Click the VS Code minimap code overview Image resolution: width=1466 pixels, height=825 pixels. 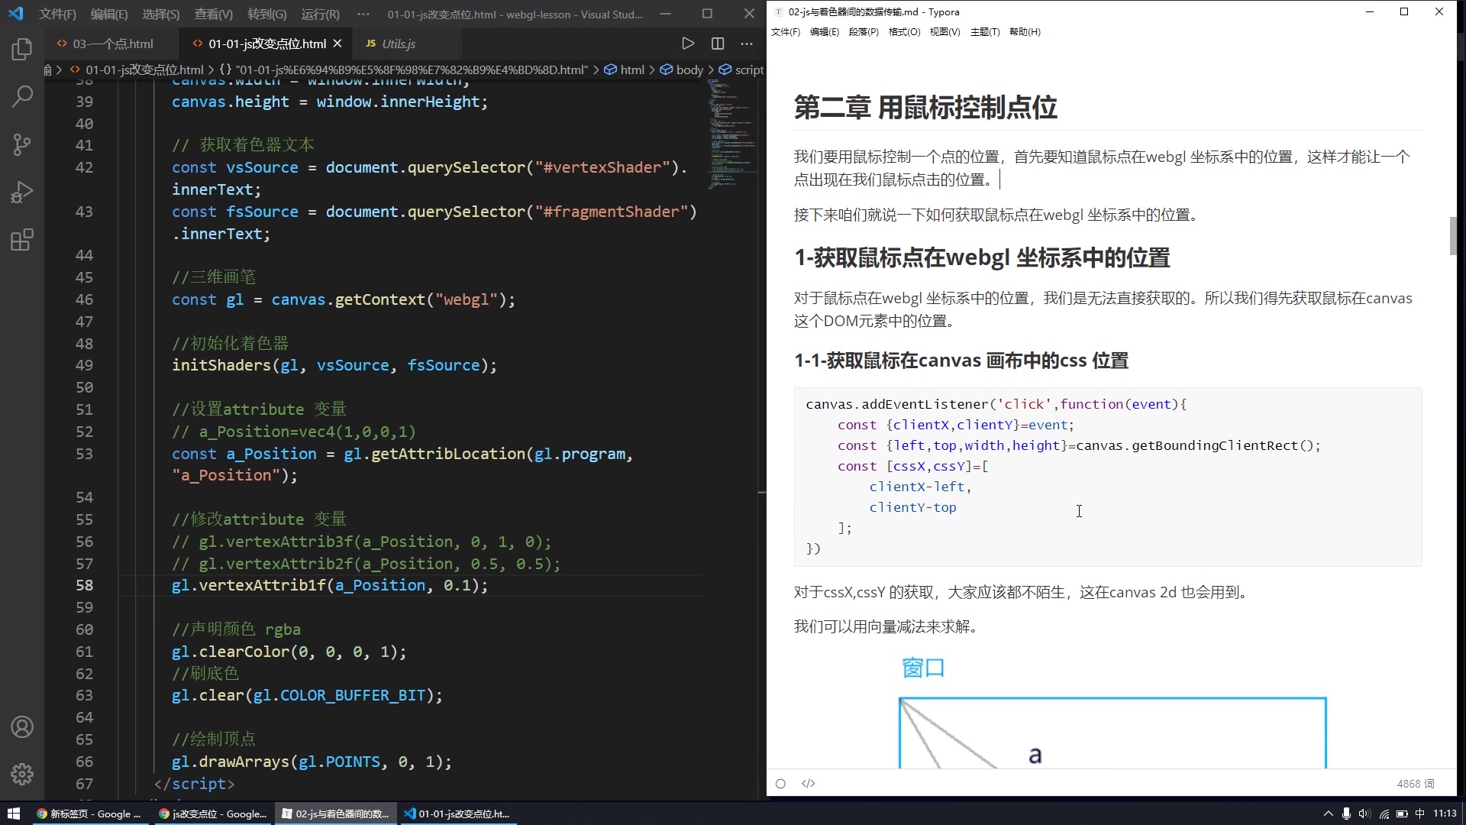(x=733, y=134)
